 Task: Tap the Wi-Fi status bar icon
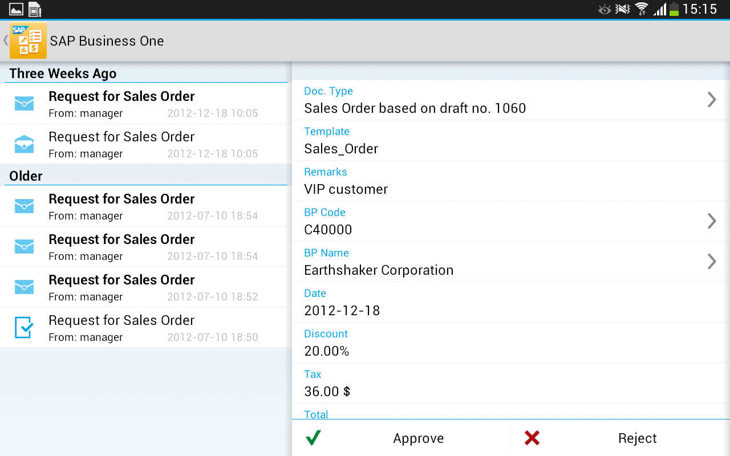pyautogui.click(x=642, y=9)
